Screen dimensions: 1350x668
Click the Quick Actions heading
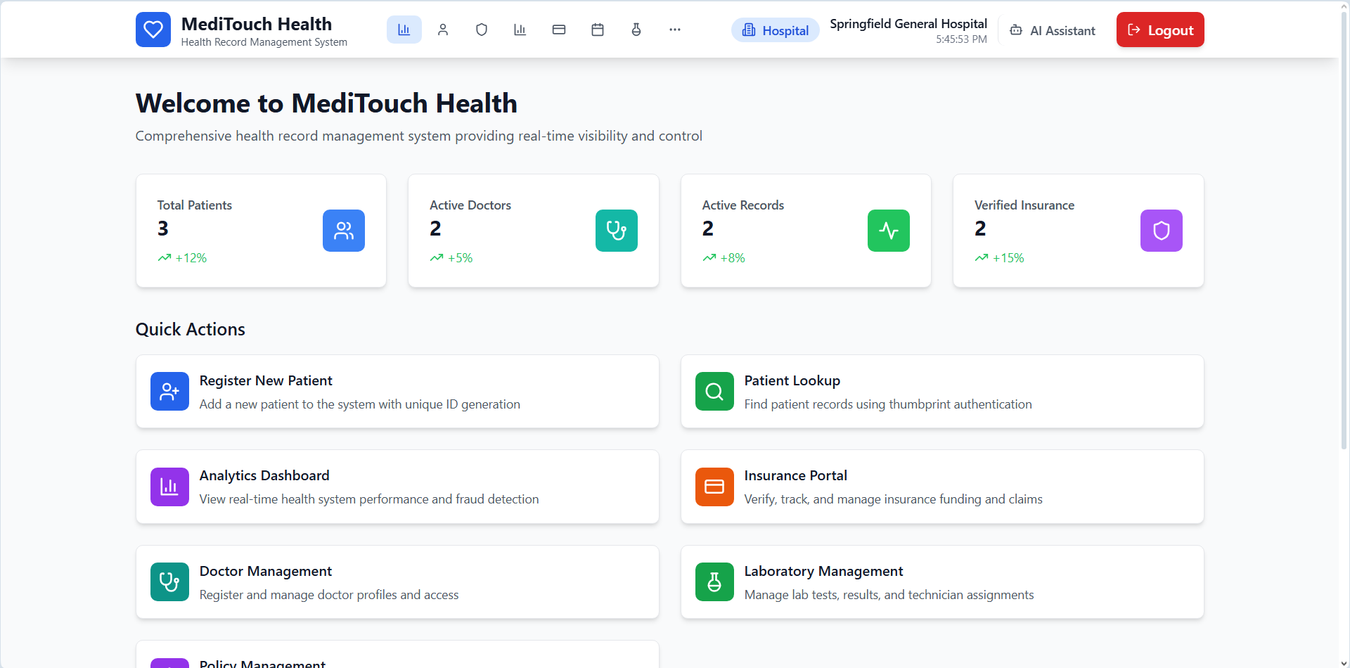click(191, 329)
